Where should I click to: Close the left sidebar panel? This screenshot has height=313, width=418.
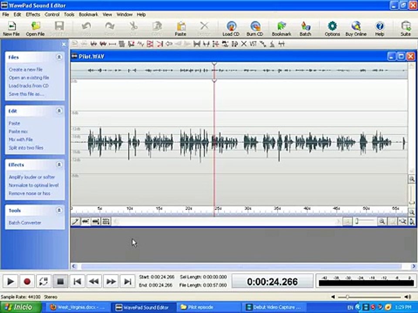tap(64, 44)
